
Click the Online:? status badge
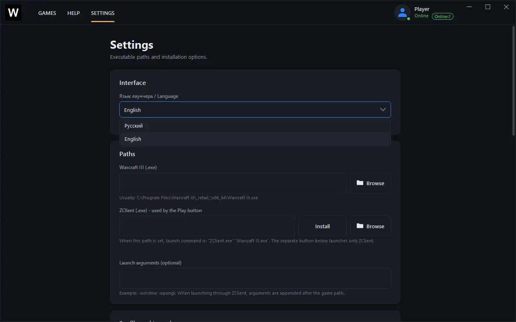pyautogui.click(x=443, y=17)
